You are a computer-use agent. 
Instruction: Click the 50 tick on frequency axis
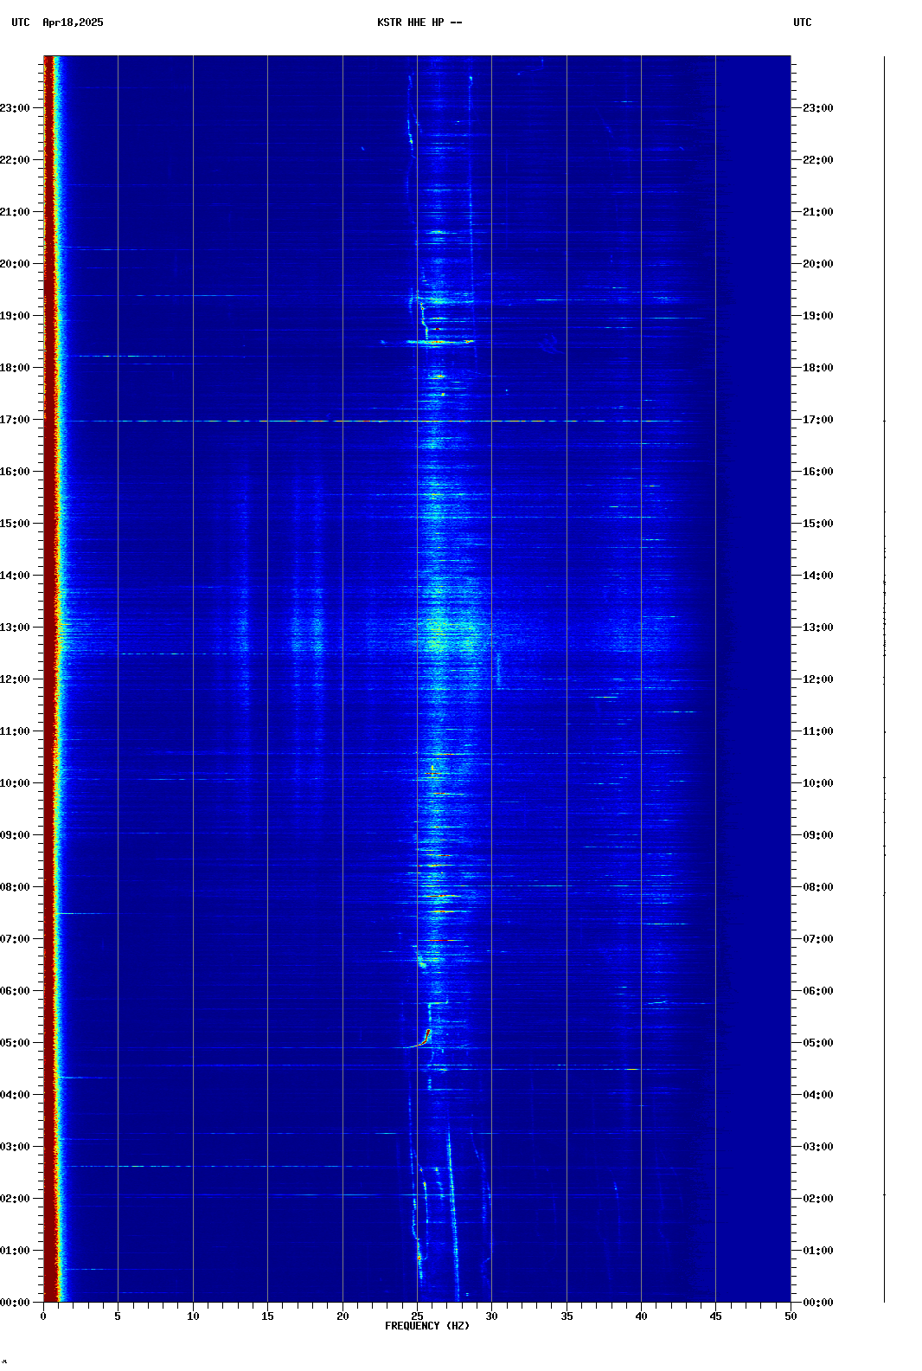pos(791,1316)
